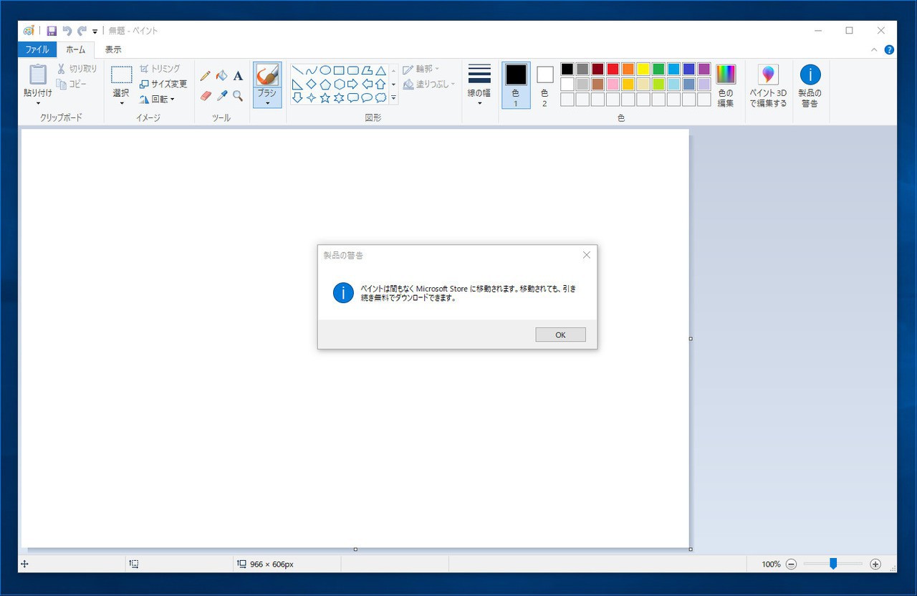917x596 pixels.
Task: Open the Rotate (回転) dropdown
Action: (x=157, y=99)
